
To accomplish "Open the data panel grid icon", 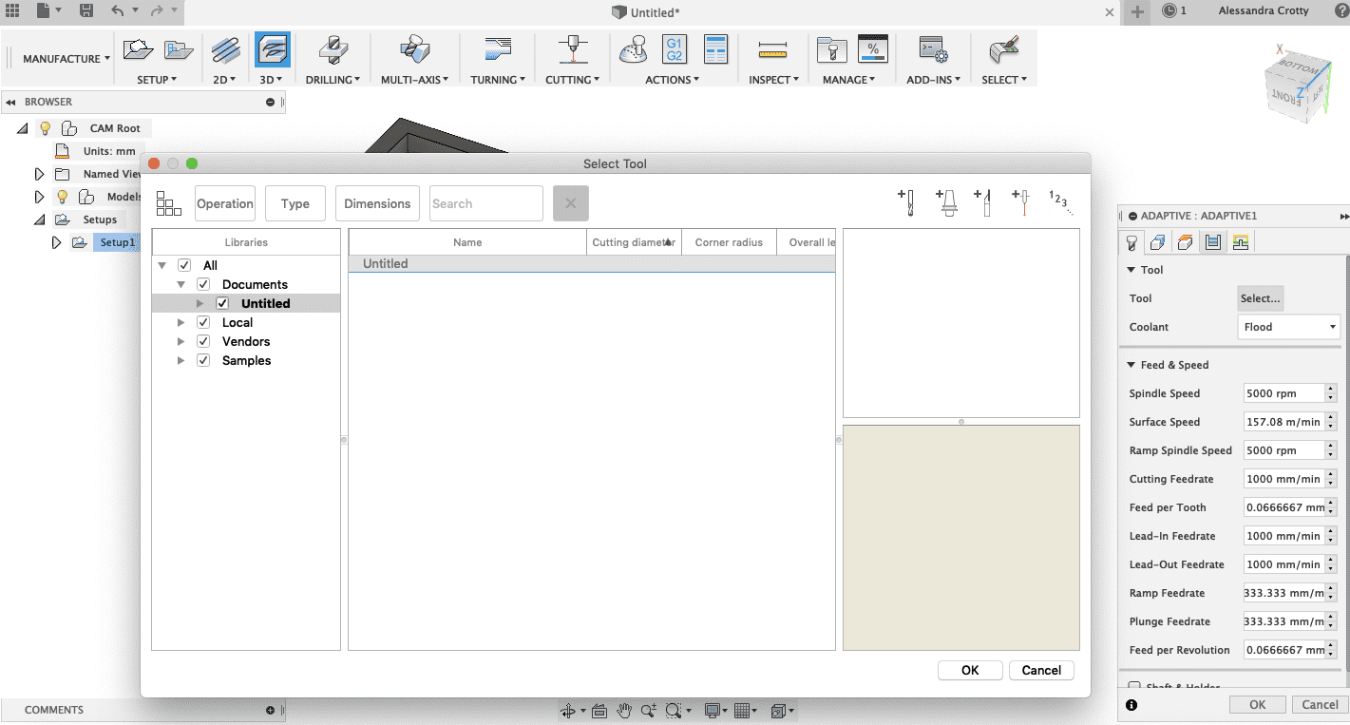I will (12, 10).
